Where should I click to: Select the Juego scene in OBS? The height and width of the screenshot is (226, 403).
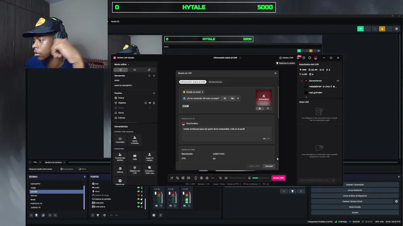click(57, 188)
